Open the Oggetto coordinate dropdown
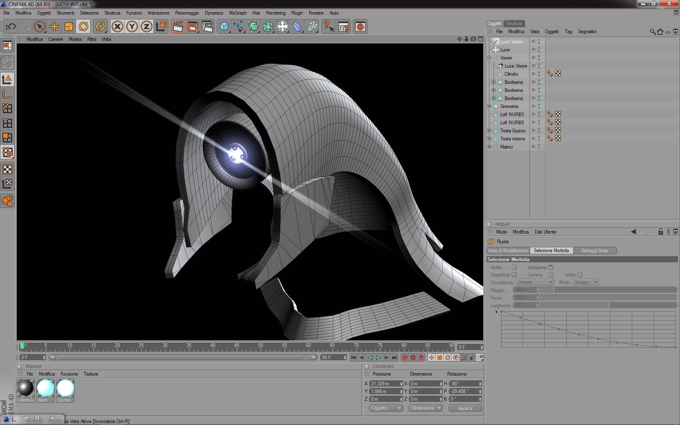The image size is (680, 425). pos(386,408)
